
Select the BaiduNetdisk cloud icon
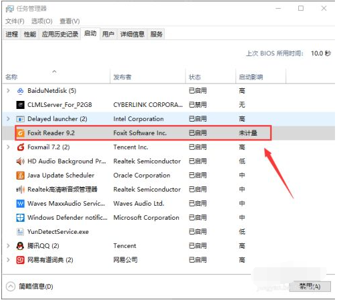(20, 91)
